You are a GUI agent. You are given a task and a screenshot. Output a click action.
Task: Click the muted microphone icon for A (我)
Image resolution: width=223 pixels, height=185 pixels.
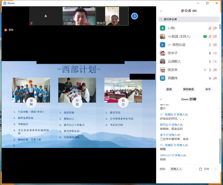(x=210, y=28)
